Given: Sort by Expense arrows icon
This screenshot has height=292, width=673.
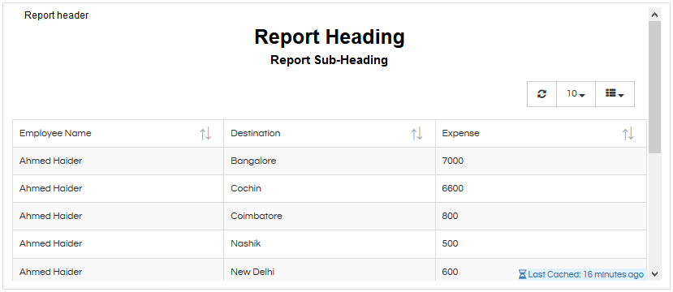Looking at the screenshot, I should 628,134.
